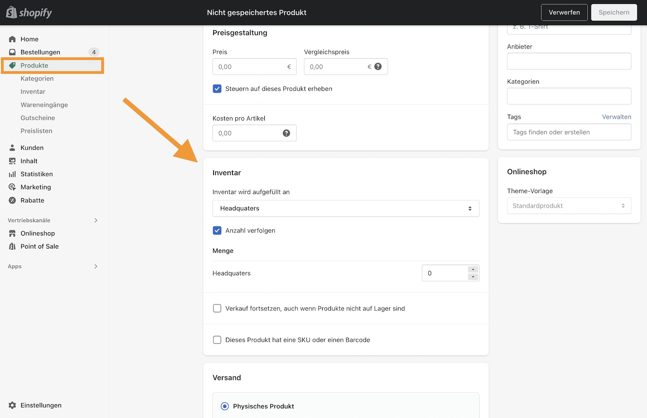Screen dimensions: 647x418
Task: Click the Onlineshop sales channel item
Action: tap(37, 233)
